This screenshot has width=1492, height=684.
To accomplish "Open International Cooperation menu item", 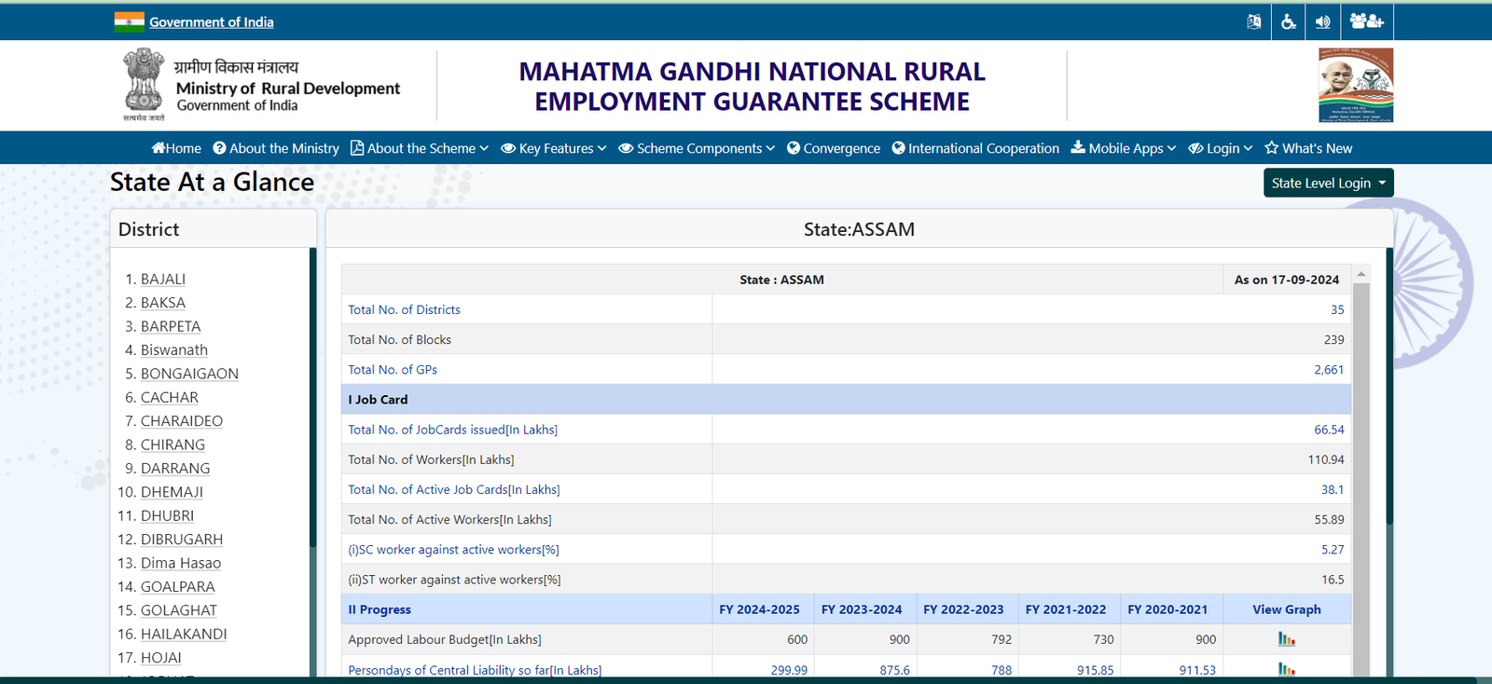I will click(975, 148).
